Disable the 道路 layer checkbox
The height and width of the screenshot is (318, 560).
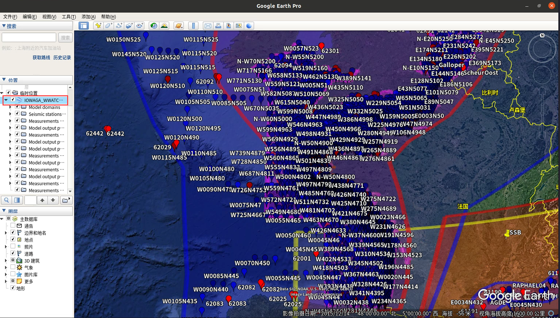[x=13, y=253]
